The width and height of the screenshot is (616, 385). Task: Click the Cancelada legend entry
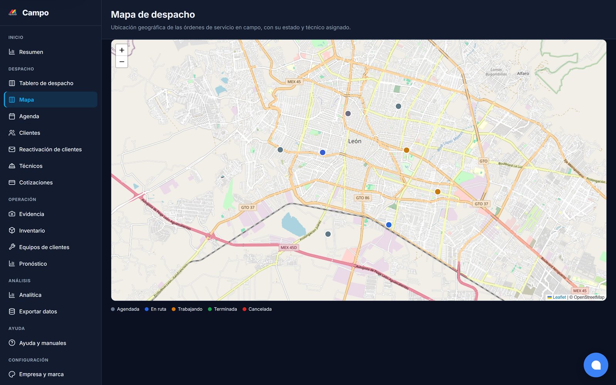(257, 309)
